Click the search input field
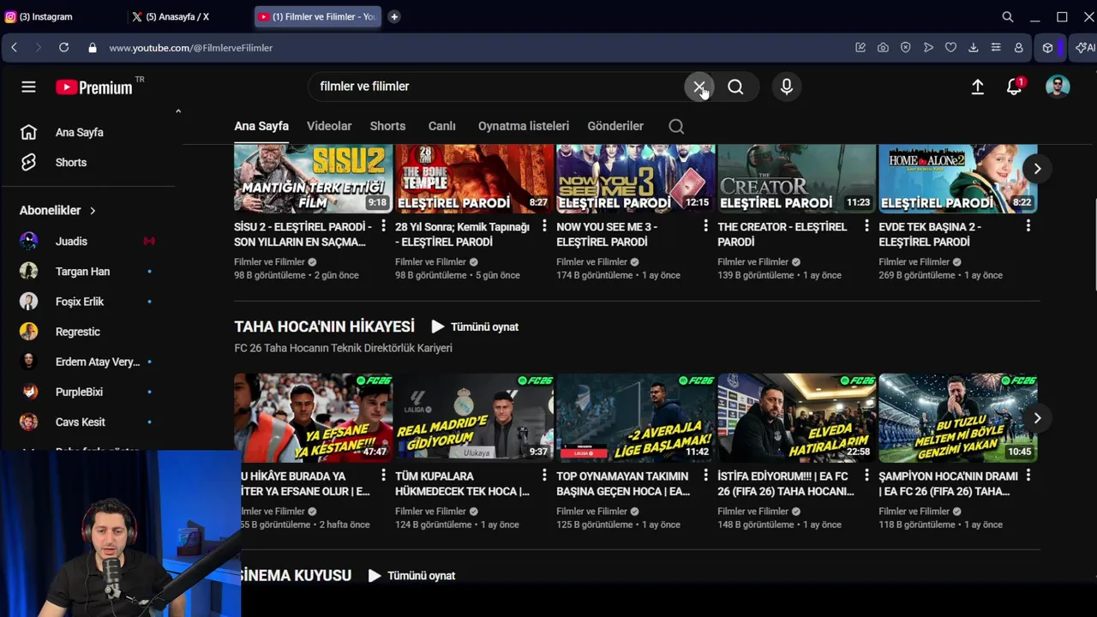 tap(497, 87)
